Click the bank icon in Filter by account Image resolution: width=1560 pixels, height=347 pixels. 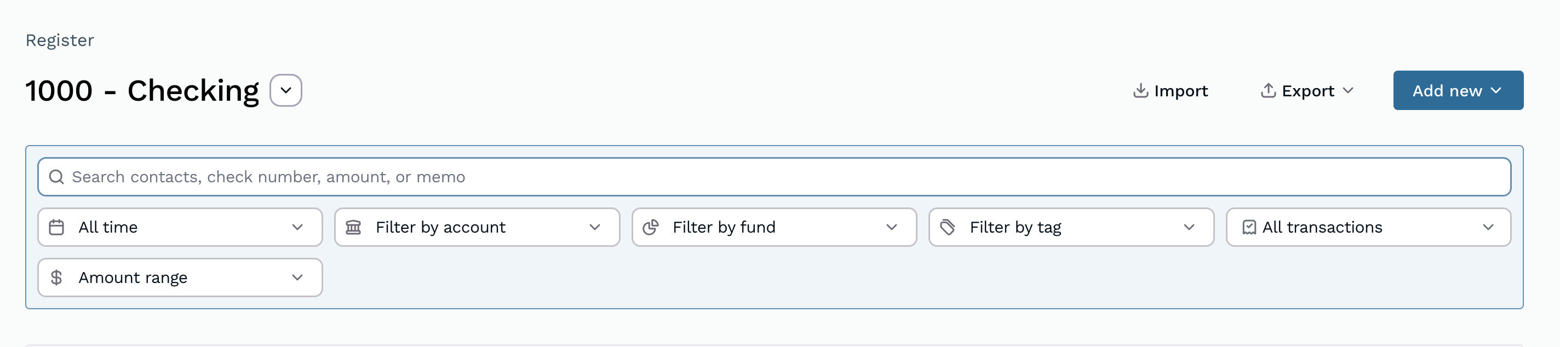coord(354,227)
